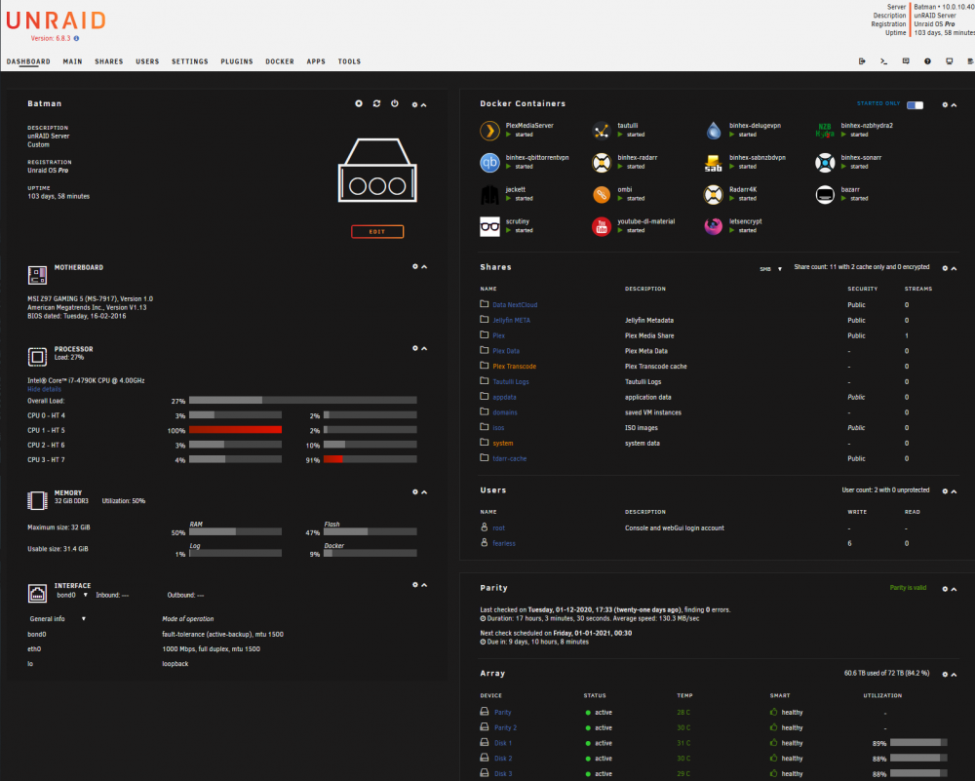The height and width of the screenshot is (781, 975).
Task: Open the terminal icon in top toolbar
Action: coord(883,60)
